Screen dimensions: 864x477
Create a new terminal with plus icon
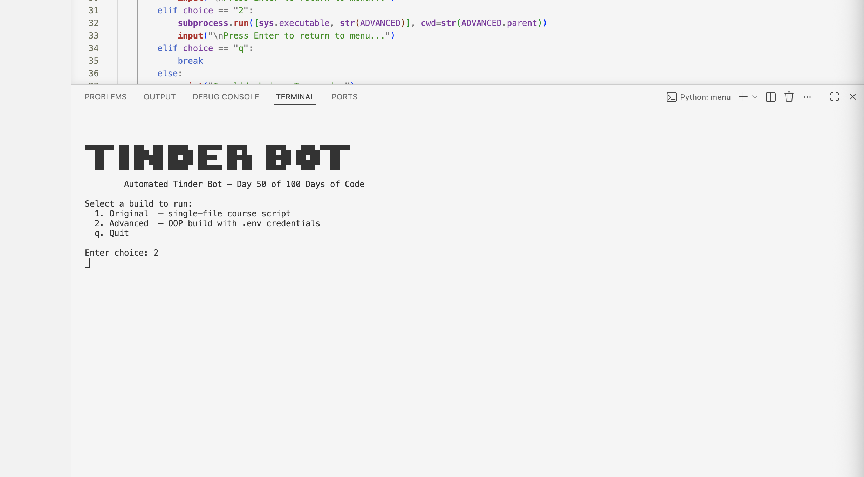pos(743,97)
